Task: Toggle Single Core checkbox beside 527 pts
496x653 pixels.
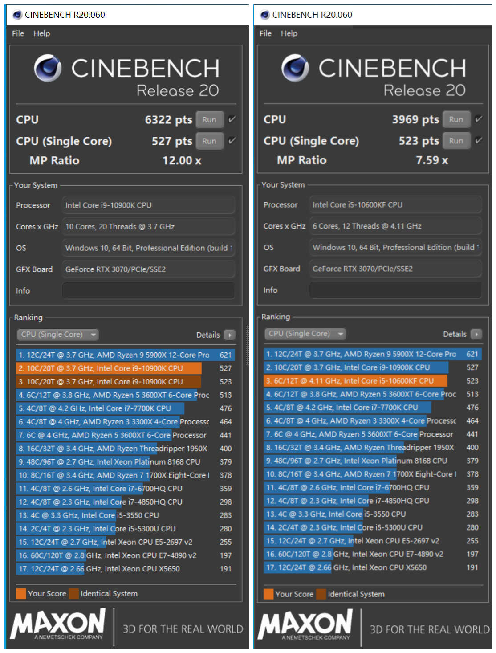Action: (x=232, y=141)
